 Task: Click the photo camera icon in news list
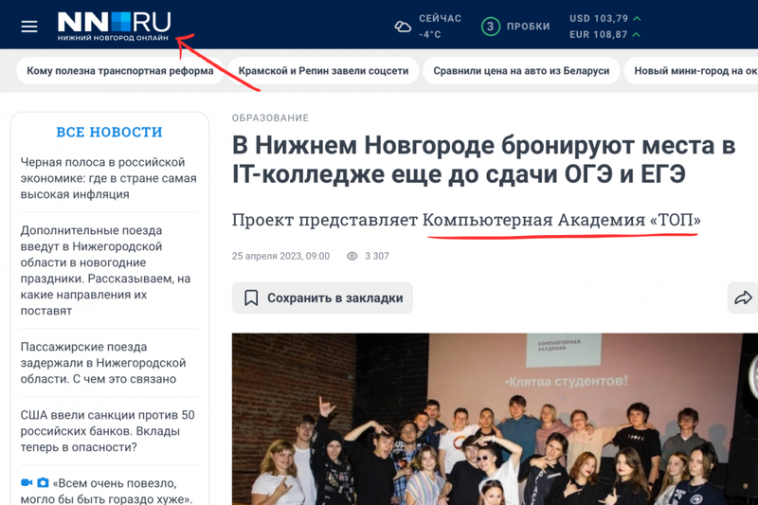[x=43, y=482]
